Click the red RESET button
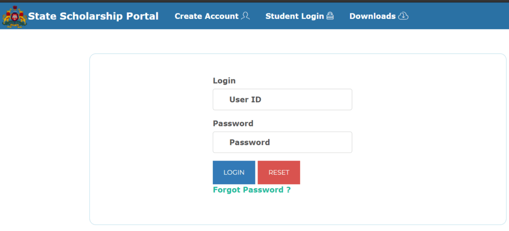Image resolution: width=509 pixels, height=231 pixels. point(279,172)
